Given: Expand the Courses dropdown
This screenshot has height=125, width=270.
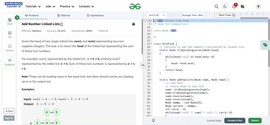Looking at the screenshot, I should [13, 6].
